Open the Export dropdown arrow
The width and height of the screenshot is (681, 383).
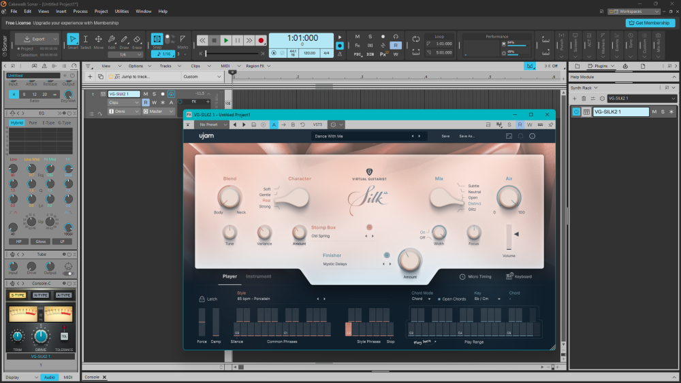pos(55,39)
